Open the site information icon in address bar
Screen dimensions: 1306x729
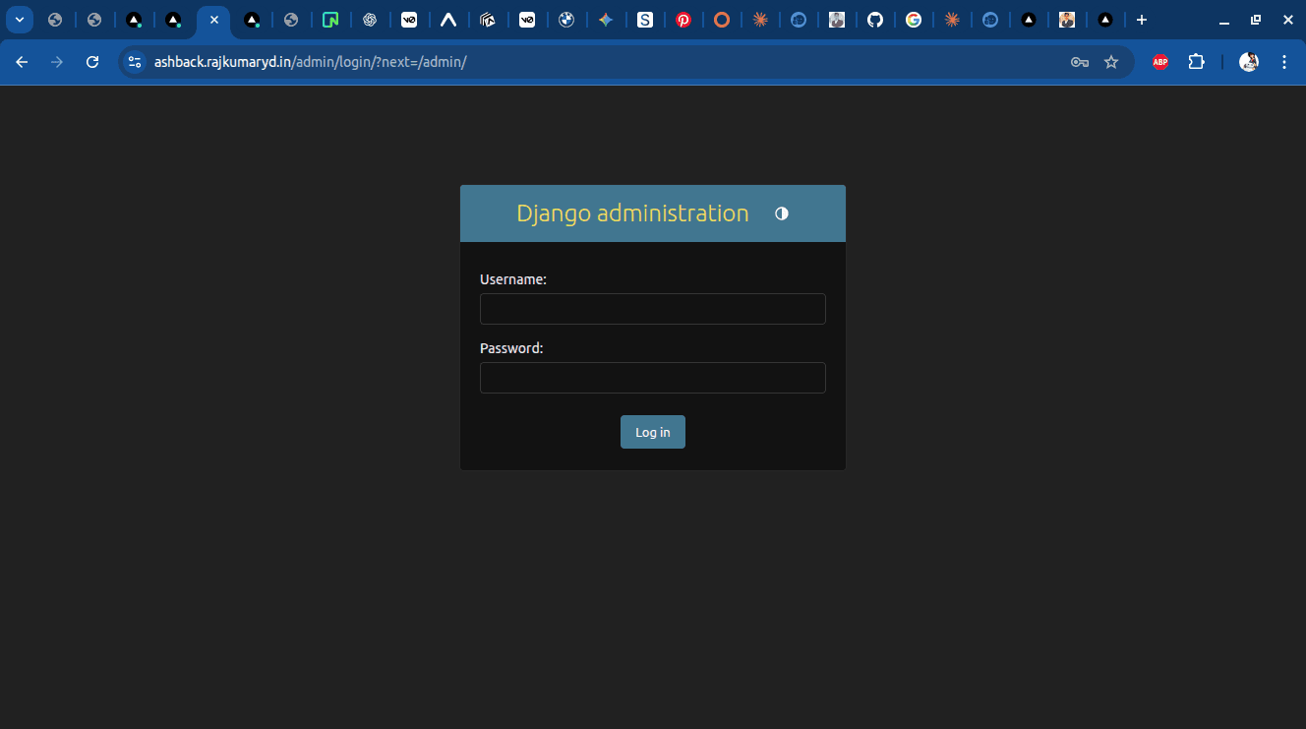(x=135, y=62)
